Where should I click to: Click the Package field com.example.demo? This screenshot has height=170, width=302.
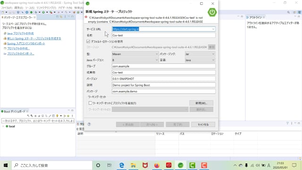pyautogui.click(x=164, y=91)
